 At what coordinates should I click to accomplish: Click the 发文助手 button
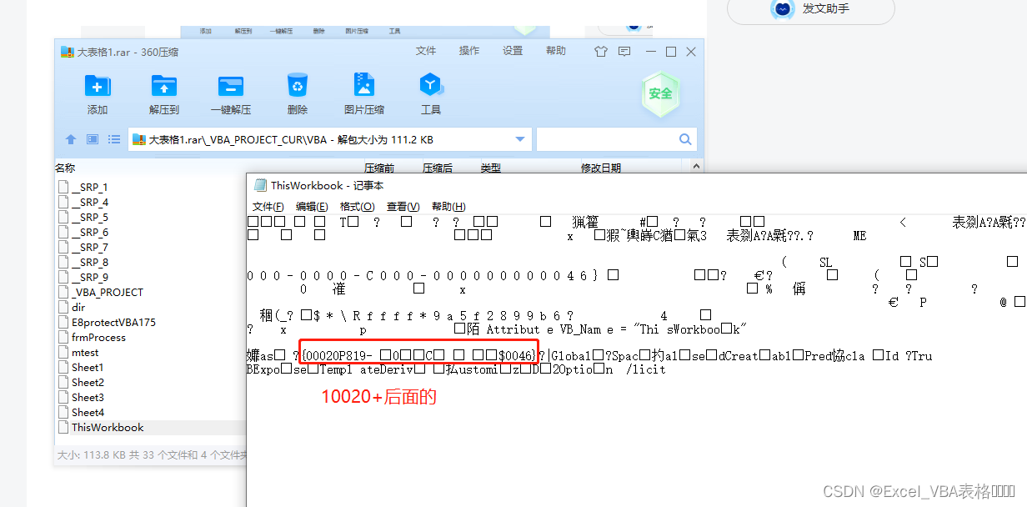click(811, 9)
